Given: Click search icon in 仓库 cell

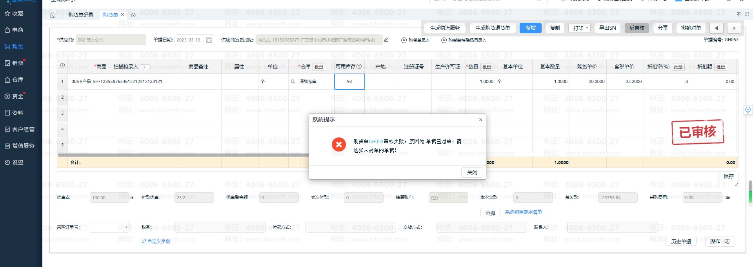Looking at the screenshot, I should [x=293, y=81].
